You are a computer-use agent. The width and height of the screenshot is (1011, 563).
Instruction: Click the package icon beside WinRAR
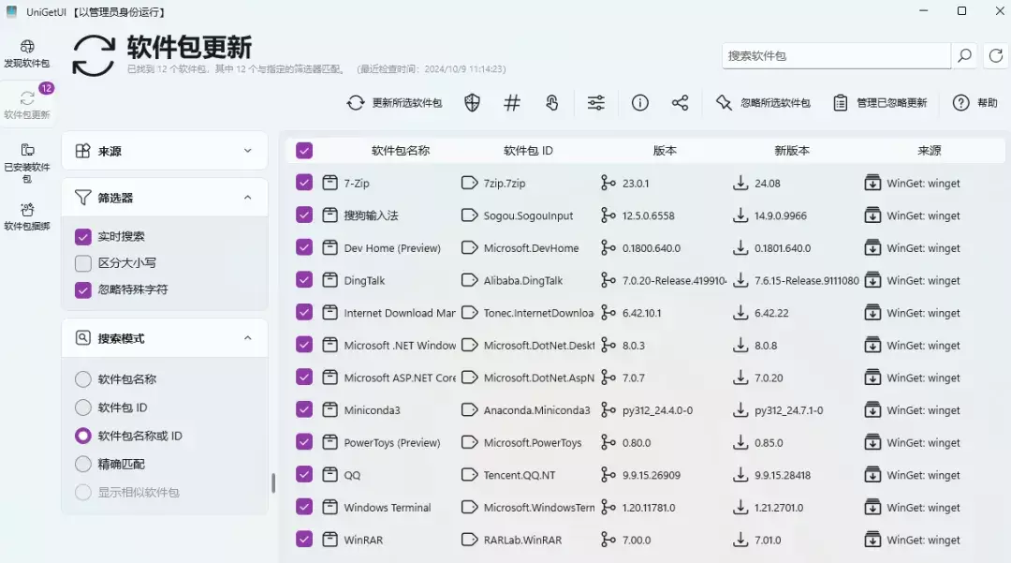click(330, 540)
